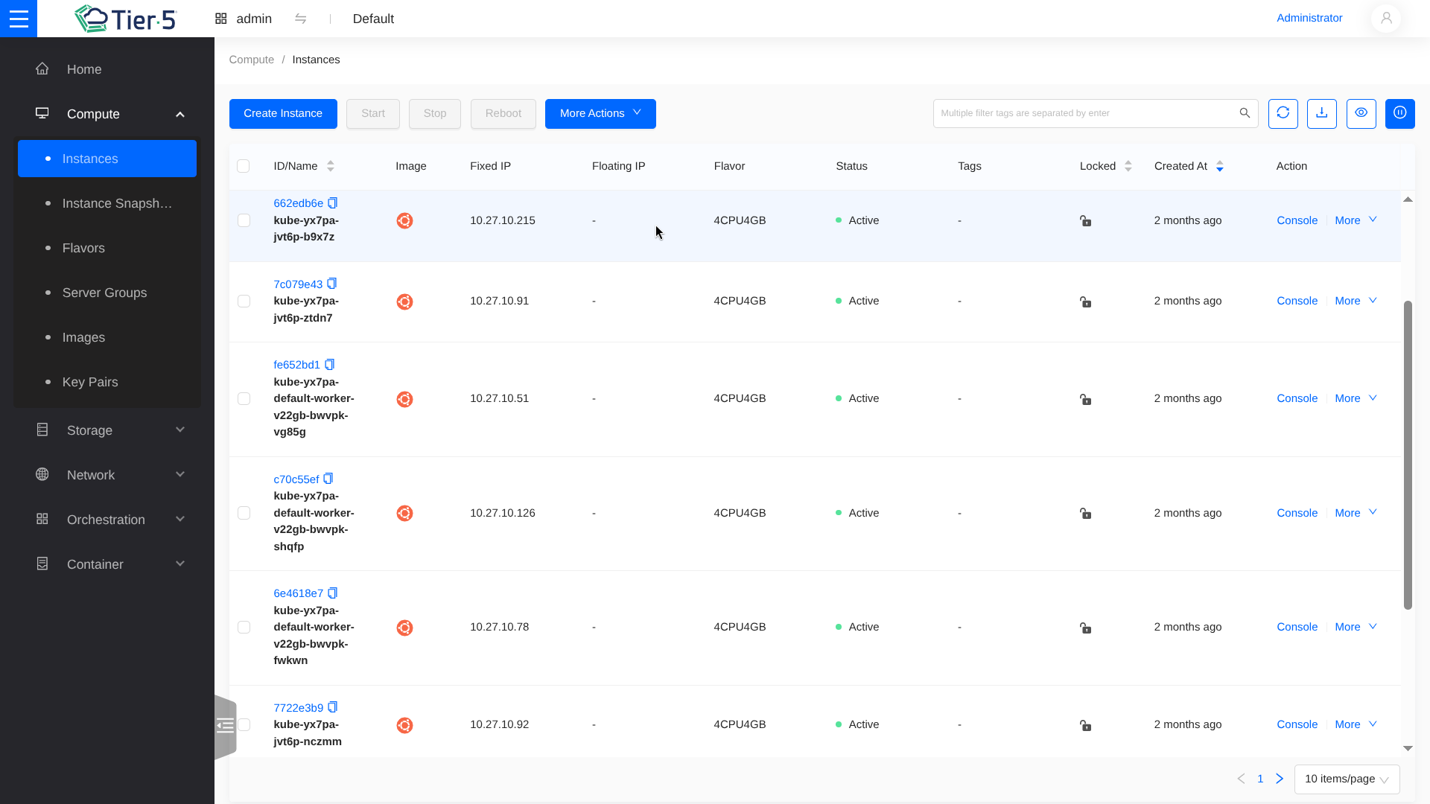Click the Create Instance button
Viewport: 1430px width, 804px height.
282,113
